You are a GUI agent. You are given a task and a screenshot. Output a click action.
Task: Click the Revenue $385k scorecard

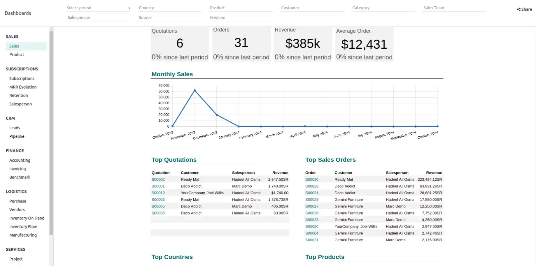(303, 44)
